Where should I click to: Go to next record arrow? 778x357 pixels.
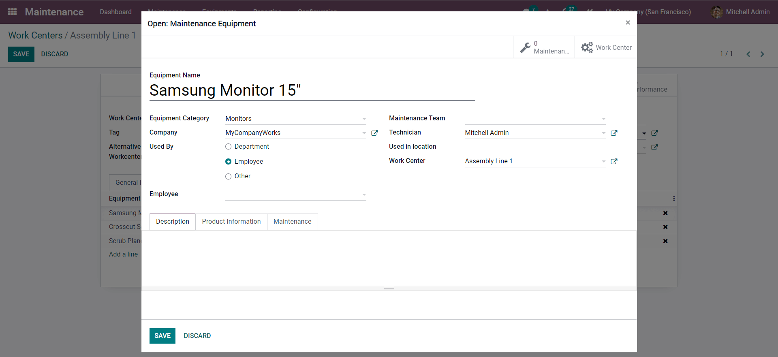click(762, 54)
